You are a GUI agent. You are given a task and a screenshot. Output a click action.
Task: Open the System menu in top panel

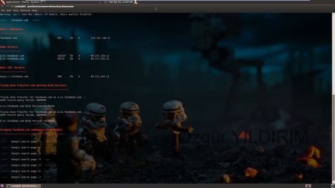click(35, 2)
